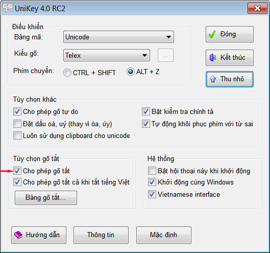Open the Bảng mã Unicode dropdown

tap(118, 37)
